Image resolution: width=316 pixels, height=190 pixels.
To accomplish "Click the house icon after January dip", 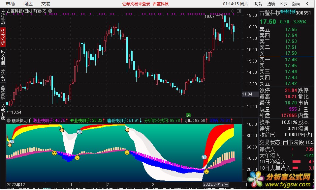I will click(x=79, y=132).
